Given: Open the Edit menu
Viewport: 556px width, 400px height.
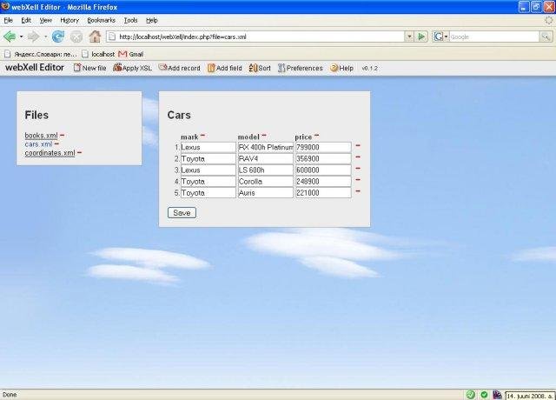Looking at the screenshot, I should [x=26, y=20].
